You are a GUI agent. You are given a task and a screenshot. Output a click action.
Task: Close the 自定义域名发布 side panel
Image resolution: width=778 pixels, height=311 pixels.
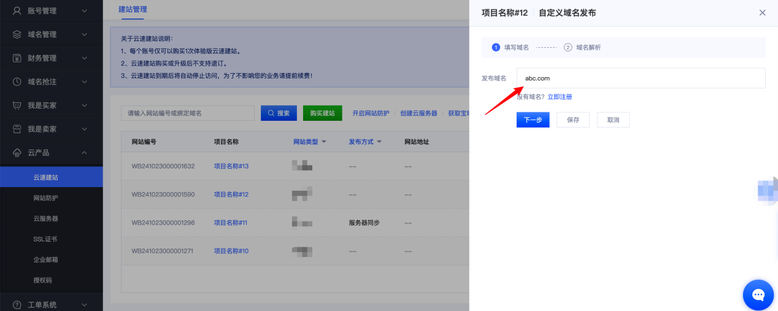click(762, 12)
